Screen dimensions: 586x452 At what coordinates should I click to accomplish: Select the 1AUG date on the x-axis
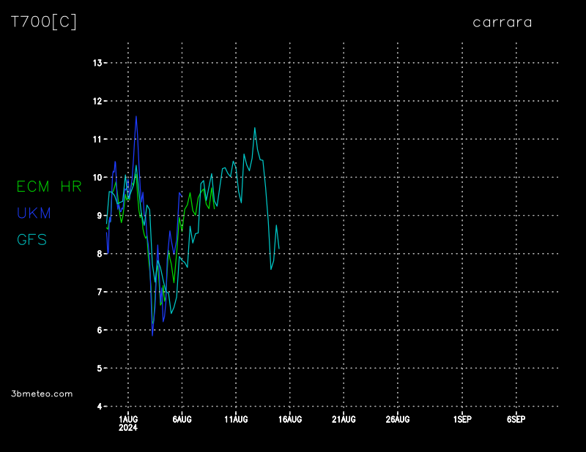tap(128, 419)
